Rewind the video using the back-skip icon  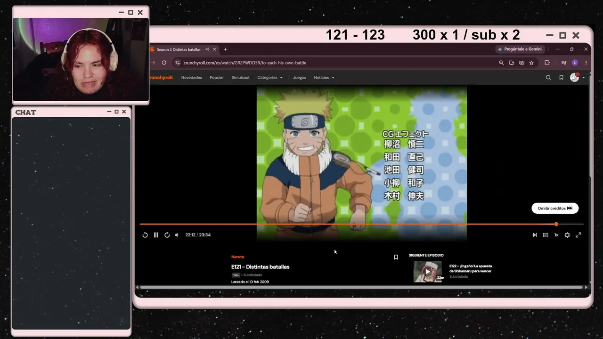point(145,235)
